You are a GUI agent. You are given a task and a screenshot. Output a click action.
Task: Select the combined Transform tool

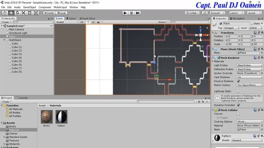click(36, 13)
